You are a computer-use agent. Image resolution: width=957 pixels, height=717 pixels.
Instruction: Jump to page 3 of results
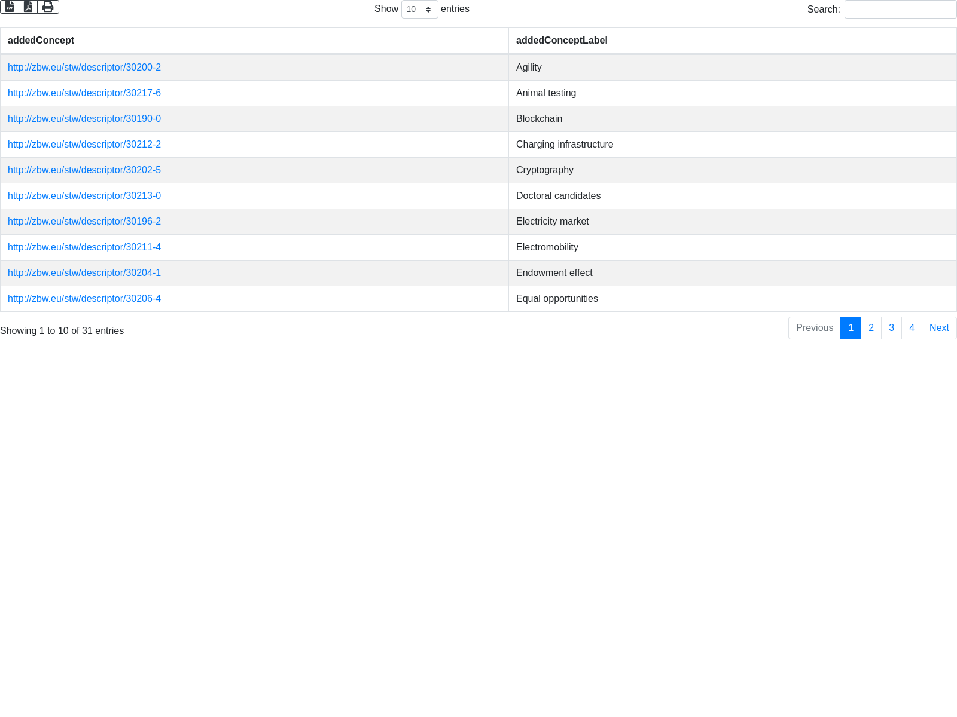[x=891, y=328]
